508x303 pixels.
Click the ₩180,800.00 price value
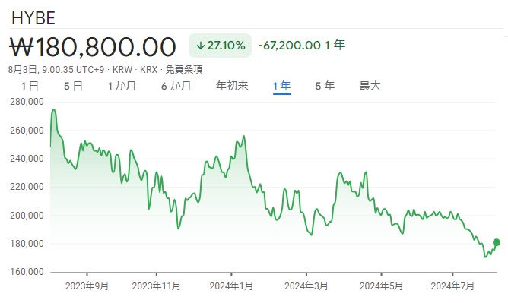tap(93, 47)
